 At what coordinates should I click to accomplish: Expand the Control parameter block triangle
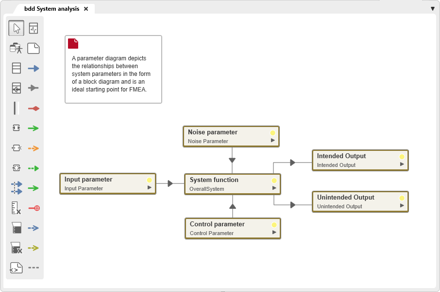tap(274, 232)
